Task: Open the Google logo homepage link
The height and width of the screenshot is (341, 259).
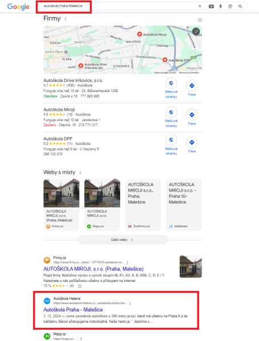Action: click(18, 7)
